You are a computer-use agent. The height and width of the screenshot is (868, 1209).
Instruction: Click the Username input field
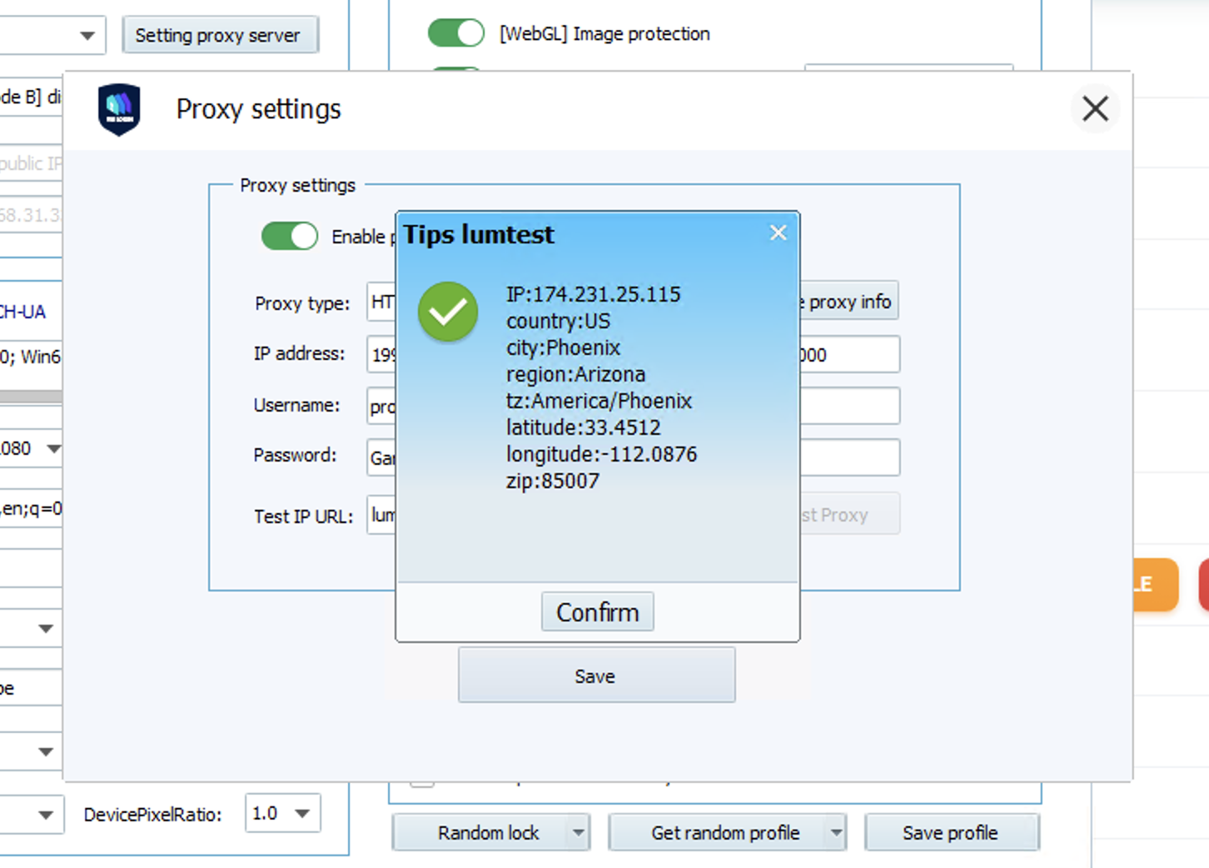383,406
